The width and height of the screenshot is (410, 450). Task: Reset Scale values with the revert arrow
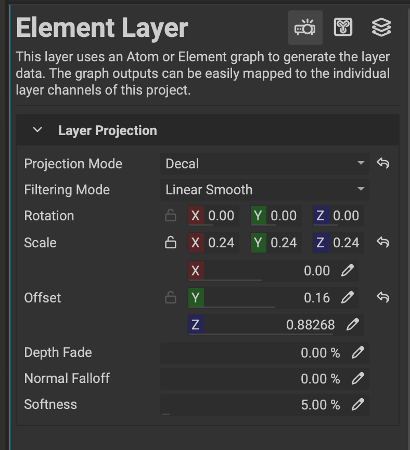(x=383, y=243)
